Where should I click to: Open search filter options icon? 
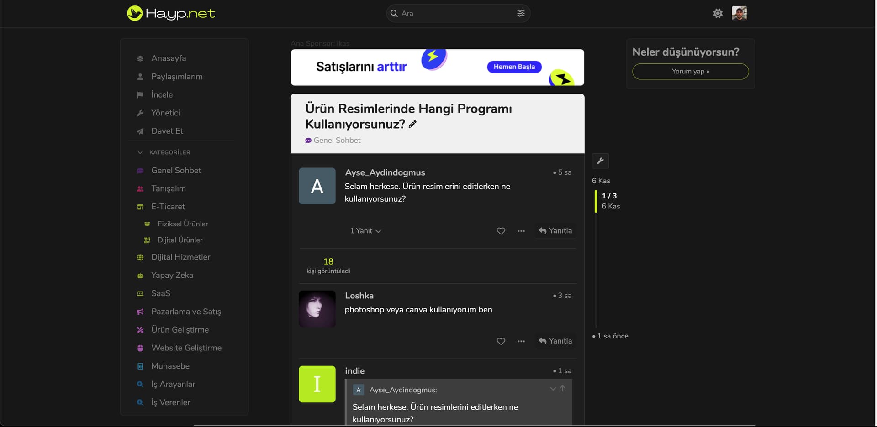point(521,13)
